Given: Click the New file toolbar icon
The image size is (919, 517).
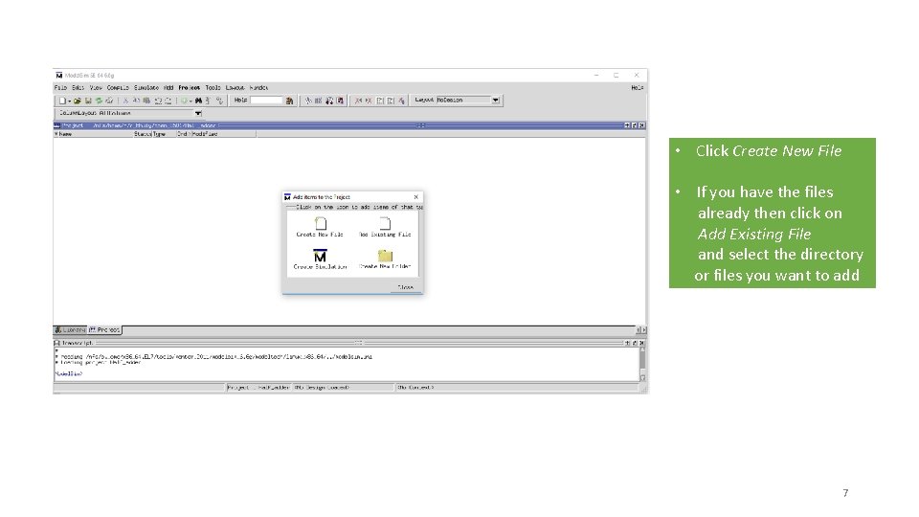Looking at the screenshot, I should [x=62, y=101].
